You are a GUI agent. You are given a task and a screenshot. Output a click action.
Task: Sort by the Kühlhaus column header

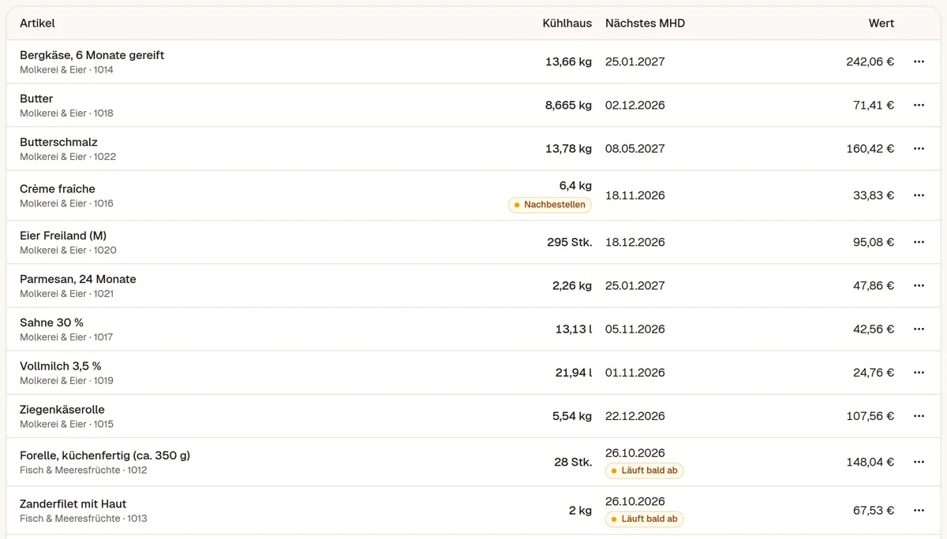567,23
